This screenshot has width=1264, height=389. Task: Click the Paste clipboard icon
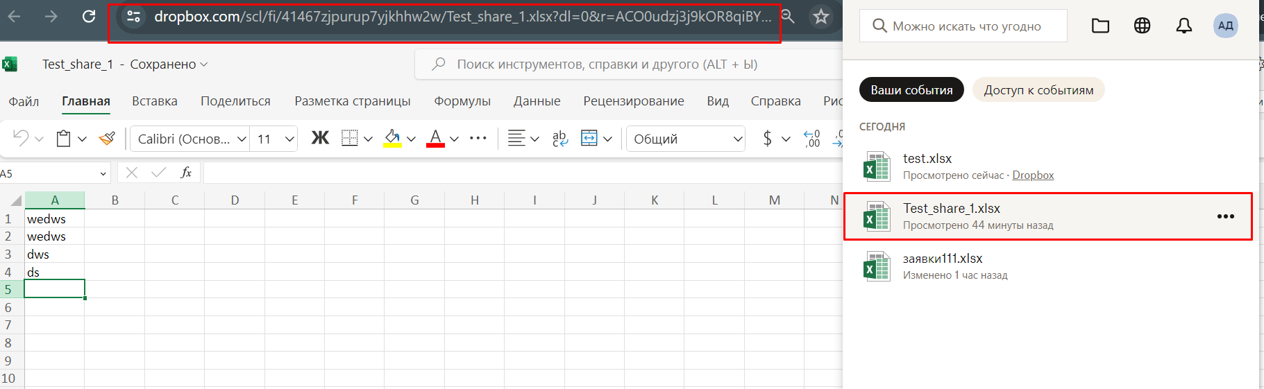tap(63, 139)
